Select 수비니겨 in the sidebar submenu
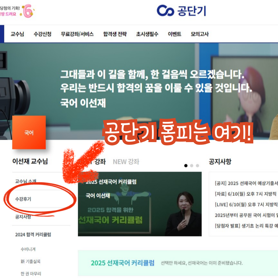The height and width of the screenshot is (278, 278). tap(28, 249)
